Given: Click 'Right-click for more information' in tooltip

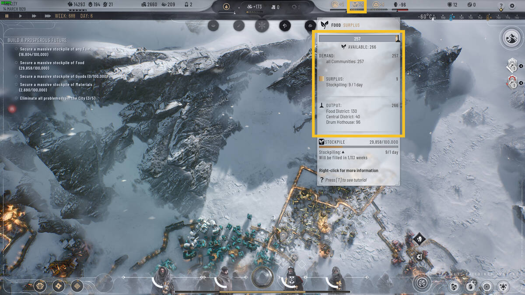Looking at the screenshot, I should coord(348,170).
